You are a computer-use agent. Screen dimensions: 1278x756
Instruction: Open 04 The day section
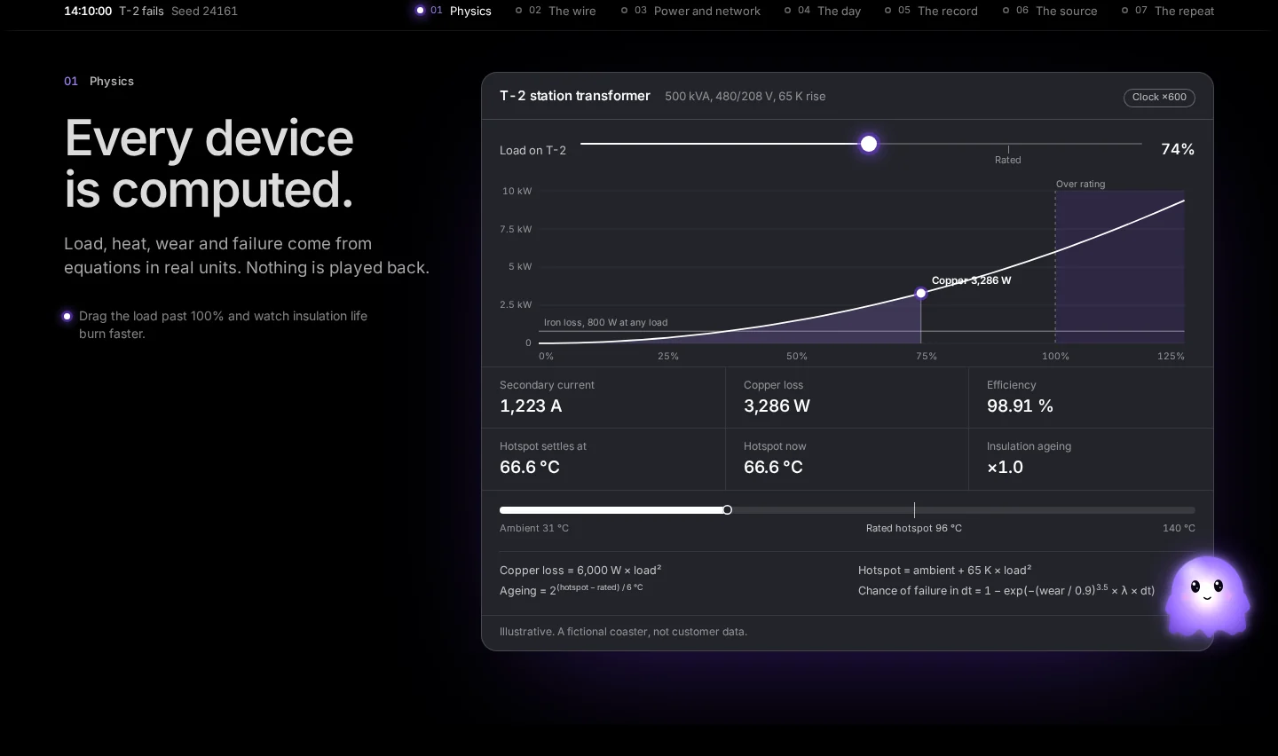tap(822, 11)
